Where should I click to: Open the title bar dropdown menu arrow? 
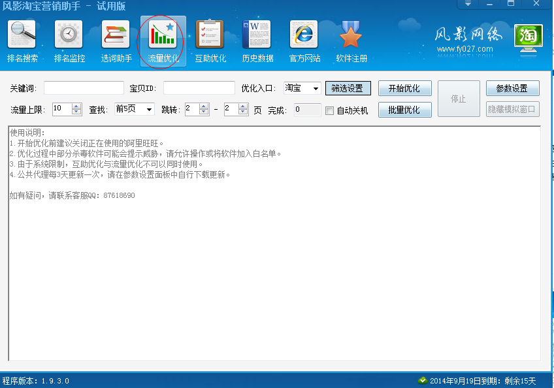tap(468, 3)
